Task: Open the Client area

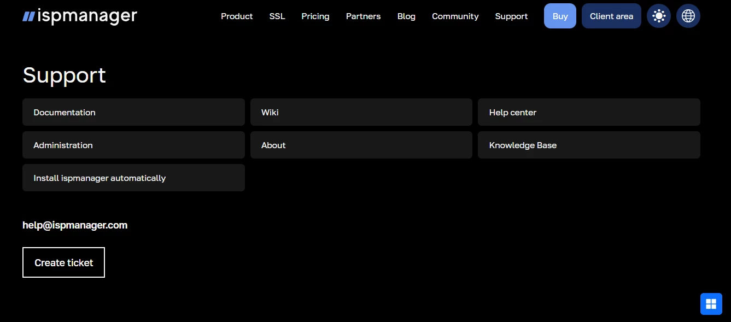Action: coord(611,16)
